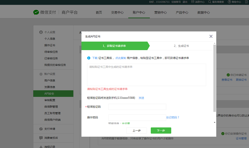Select 商户信息 in the left sidebar

point(50,80)
